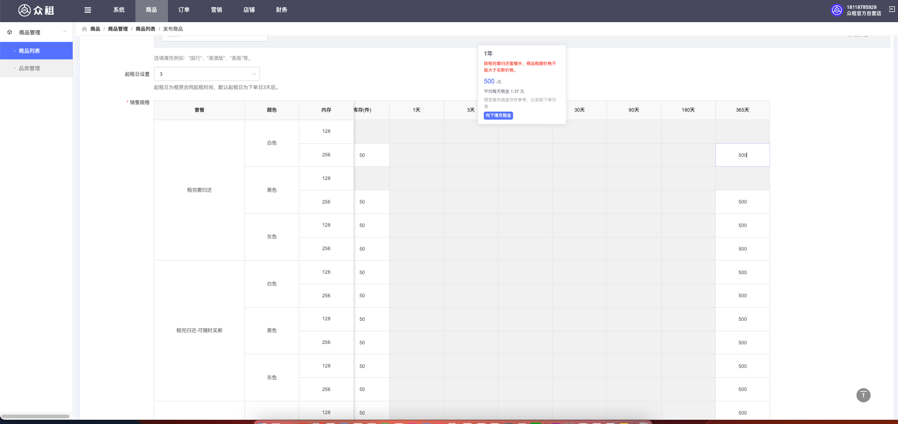Click 365天 price for 可随时买断 黑色 128
Image resolution: width=898 pixels, height=424 pixels.
[742, 319]
